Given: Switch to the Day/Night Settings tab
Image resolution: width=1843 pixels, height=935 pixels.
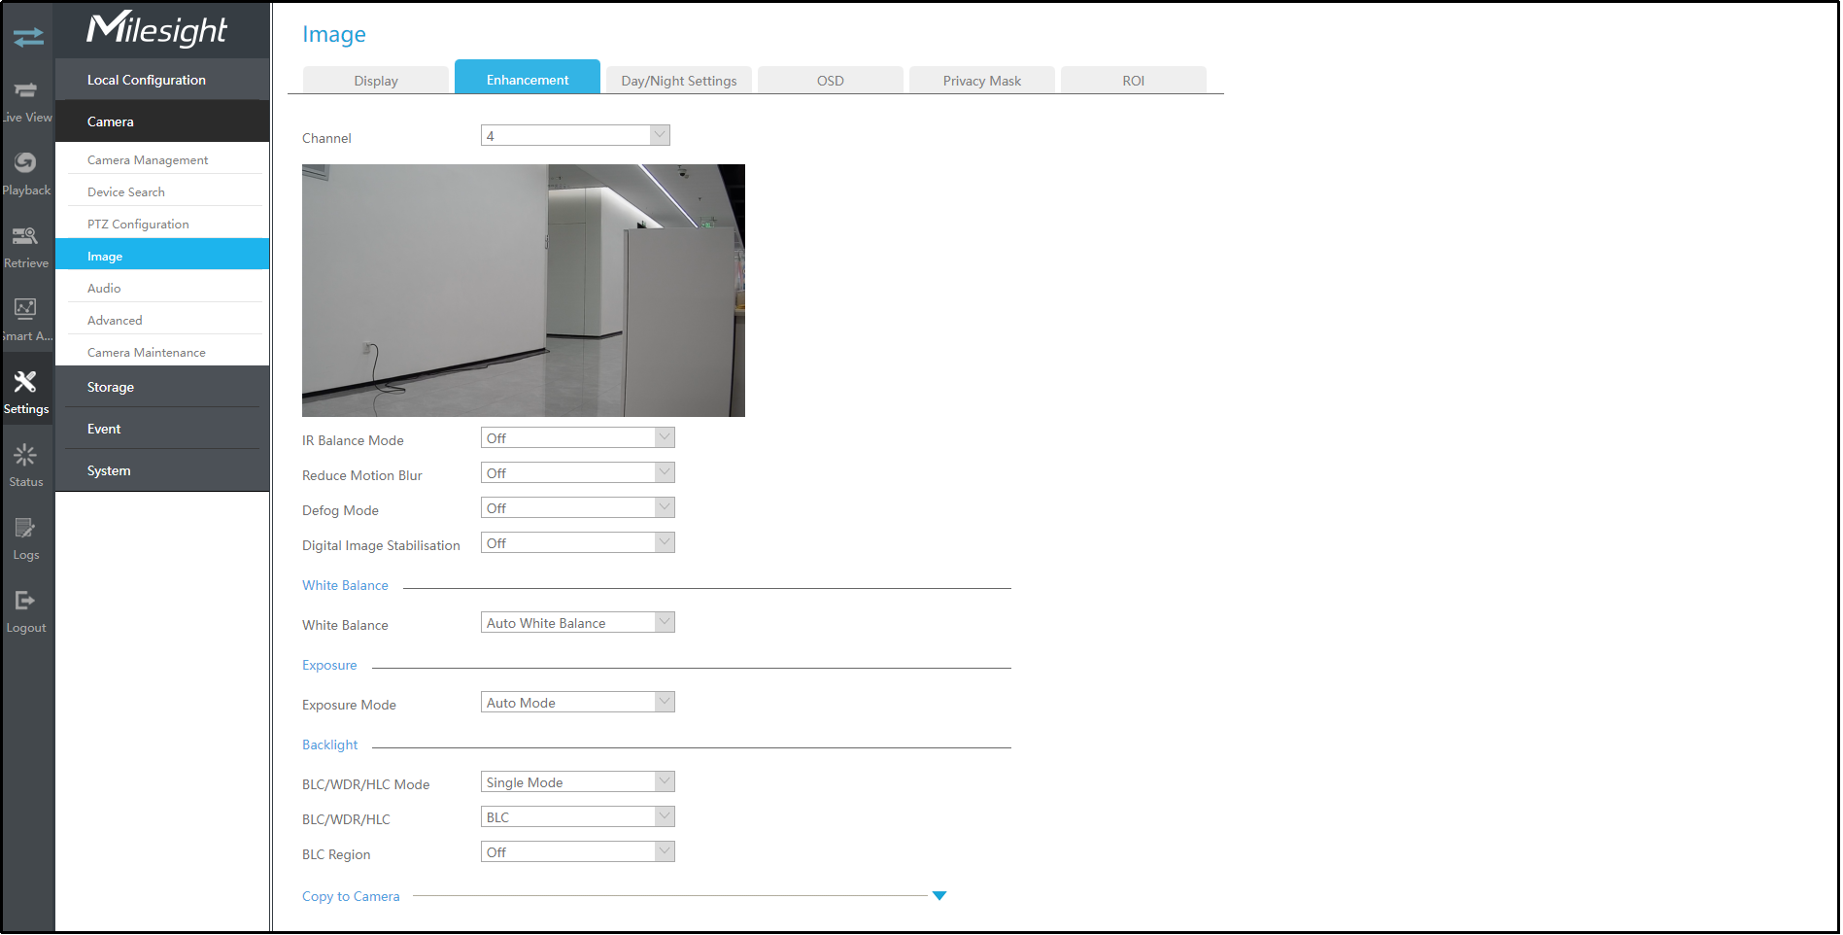Looking at the screenshot, I should click(x=678, y=81).
